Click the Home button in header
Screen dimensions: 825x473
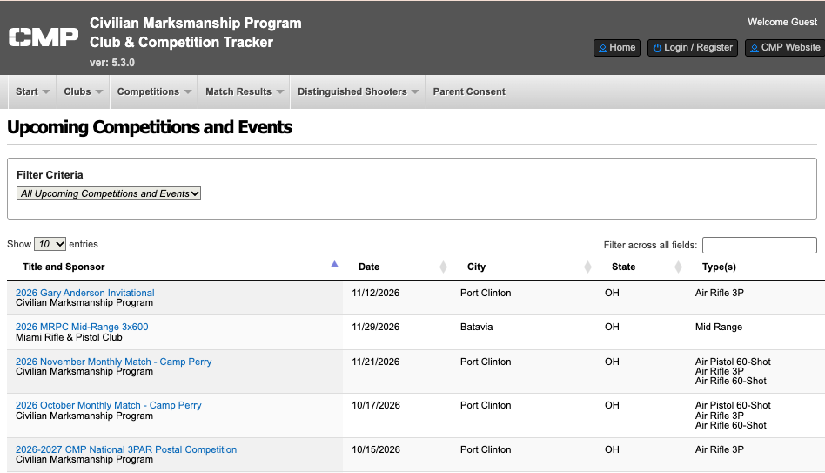click(x=617, y=47)
